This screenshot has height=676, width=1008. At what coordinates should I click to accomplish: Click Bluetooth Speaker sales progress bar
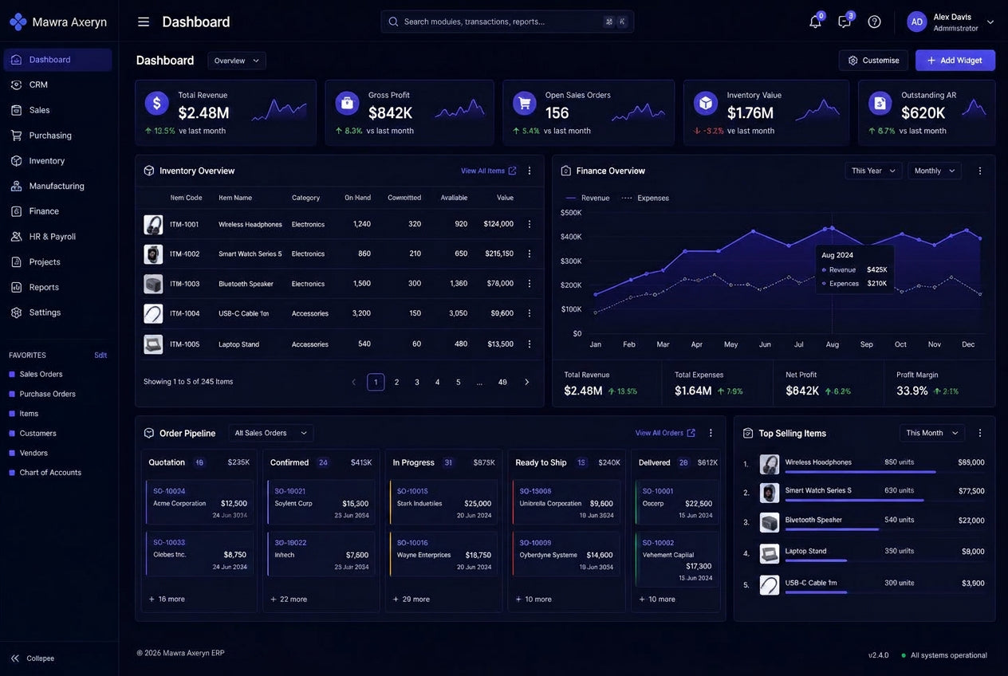pyautogui.click(x=832, y=529)
